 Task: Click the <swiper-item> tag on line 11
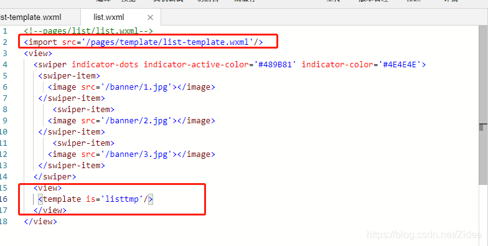point(83,143)
